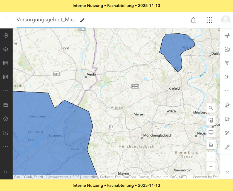Zoom out with the minus button
The image size is (233, 191).
[211, 166]
